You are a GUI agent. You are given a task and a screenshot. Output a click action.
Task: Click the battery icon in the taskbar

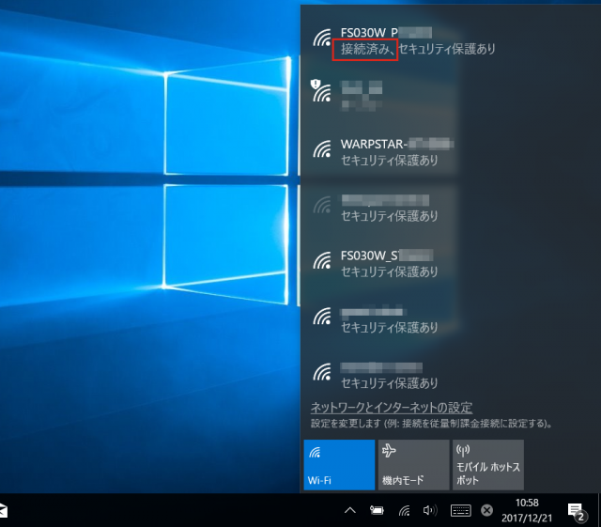tap(377, 511)
